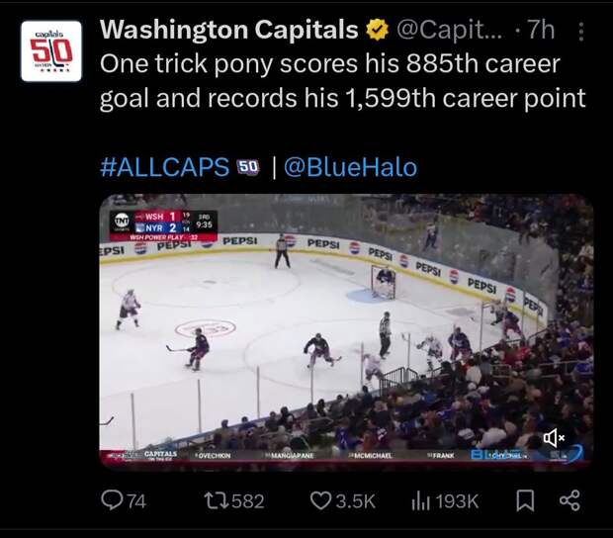Click the 3.5K likes count

click(356, 501)
